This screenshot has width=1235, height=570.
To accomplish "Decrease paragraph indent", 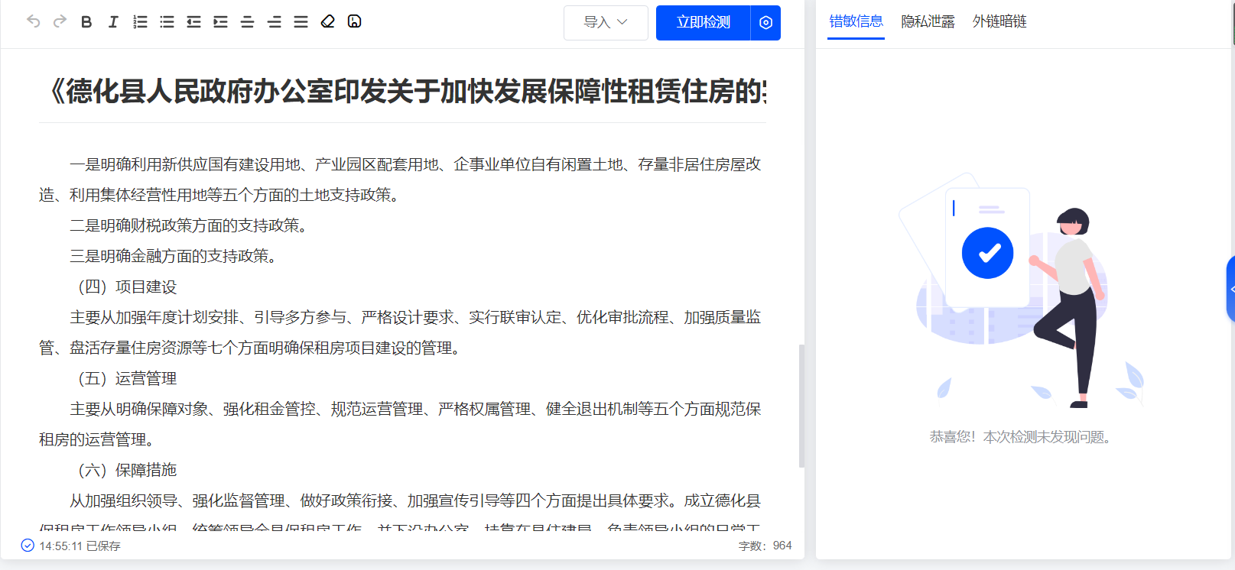I will click(x=193, y=22).
